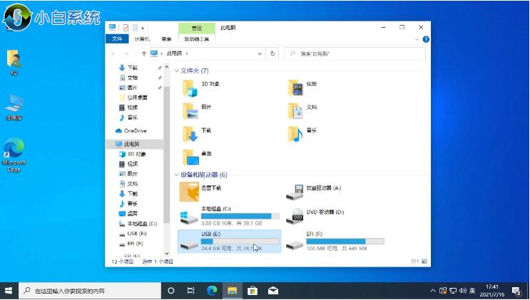The width and height of the screenshot is (530, 300).
Task: Open Microsoft Store from the taskbar
Action: pos(253,291)
